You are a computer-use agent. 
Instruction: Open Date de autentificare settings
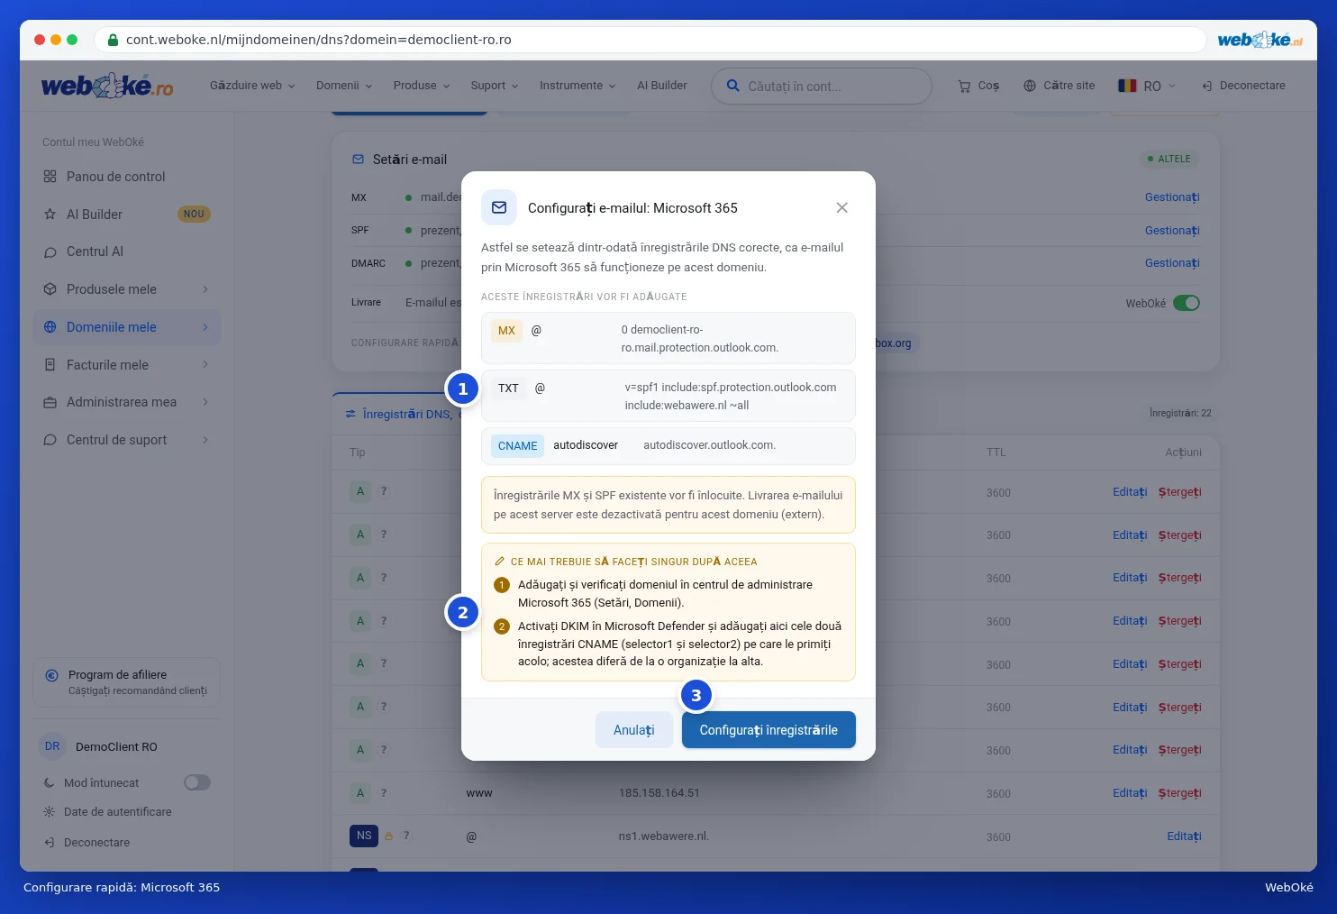117,812
